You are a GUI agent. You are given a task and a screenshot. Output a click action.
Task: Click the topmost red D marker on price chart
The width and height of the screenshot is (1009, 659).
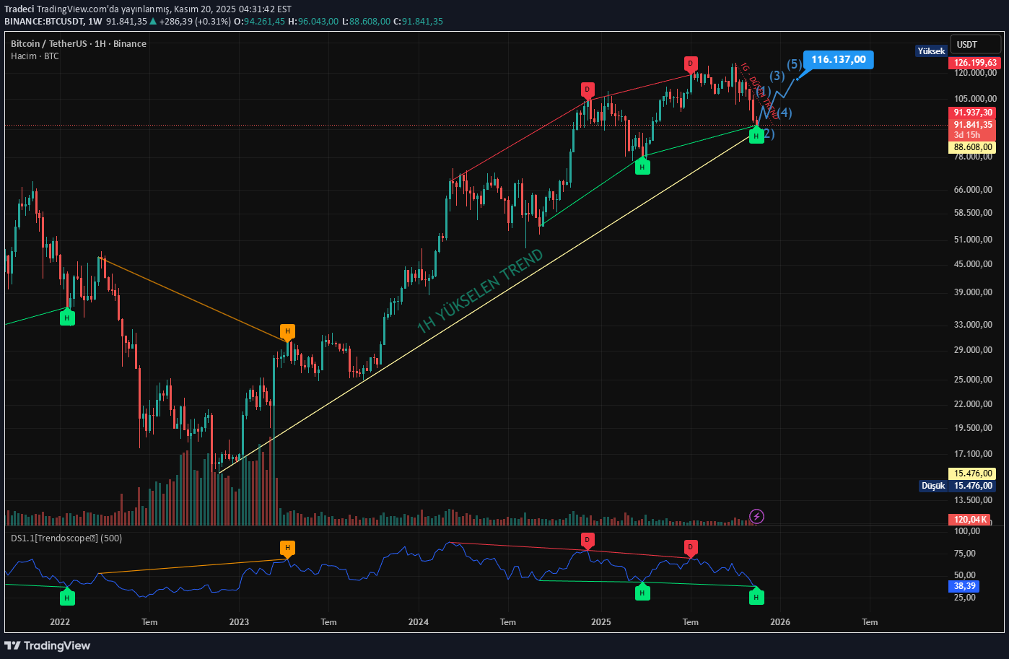point(691,64)
